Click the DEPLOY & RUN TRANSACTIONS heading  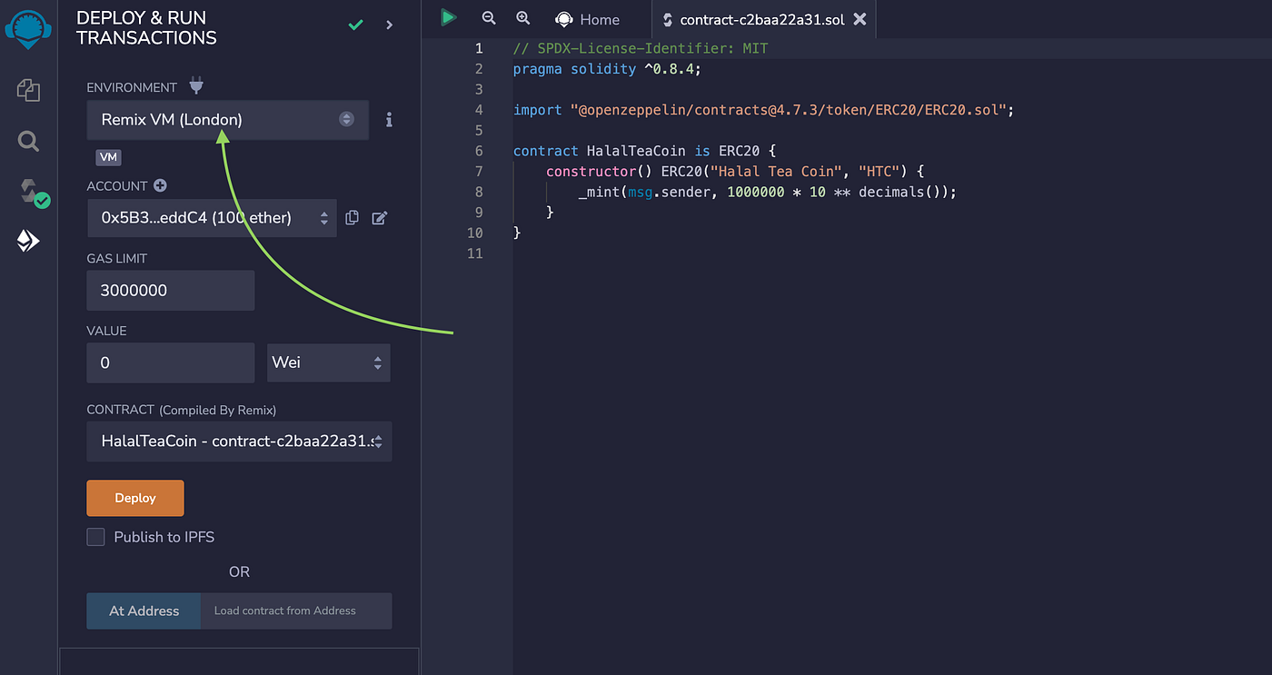pos(146,27)
